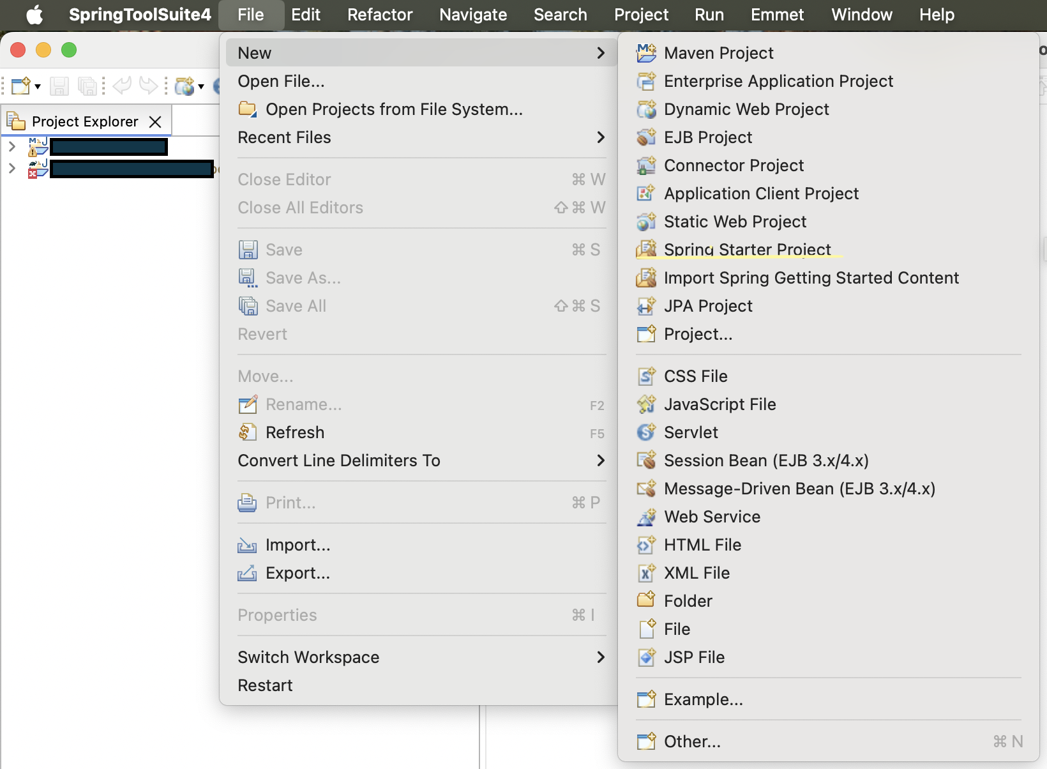
Task: Expand the New submenu in the File menu
Action: pyautogui.click(x=421, y=53)
